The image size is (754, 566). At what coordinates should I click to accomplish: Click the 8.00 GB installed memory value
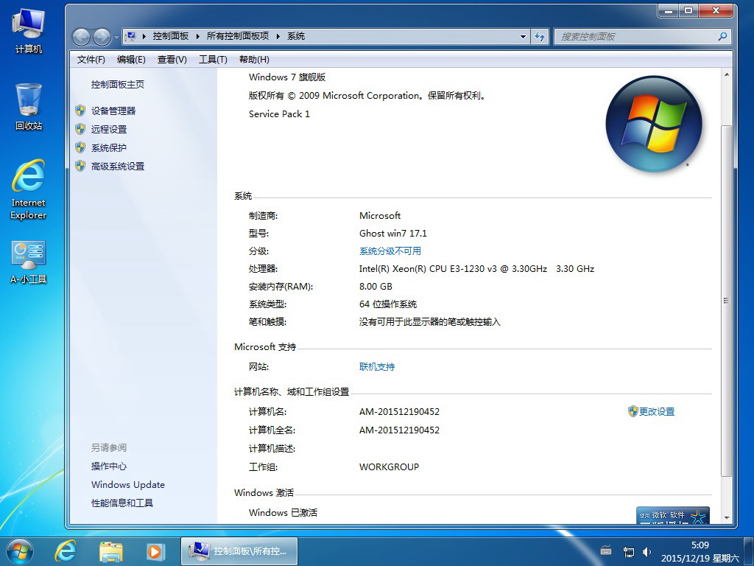point(376,287)
